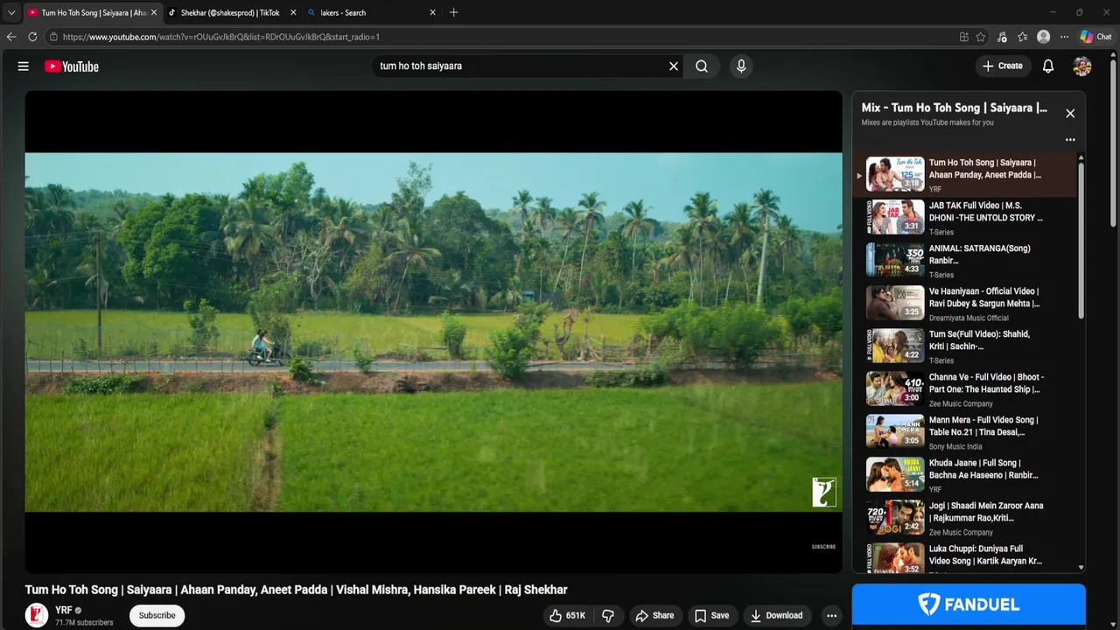This screenshot has width=1120, height=630.
Task: Play Tum Se (Full Video) Shahid, Kriti
Action: pyautogui.click(x=966, y=346)
